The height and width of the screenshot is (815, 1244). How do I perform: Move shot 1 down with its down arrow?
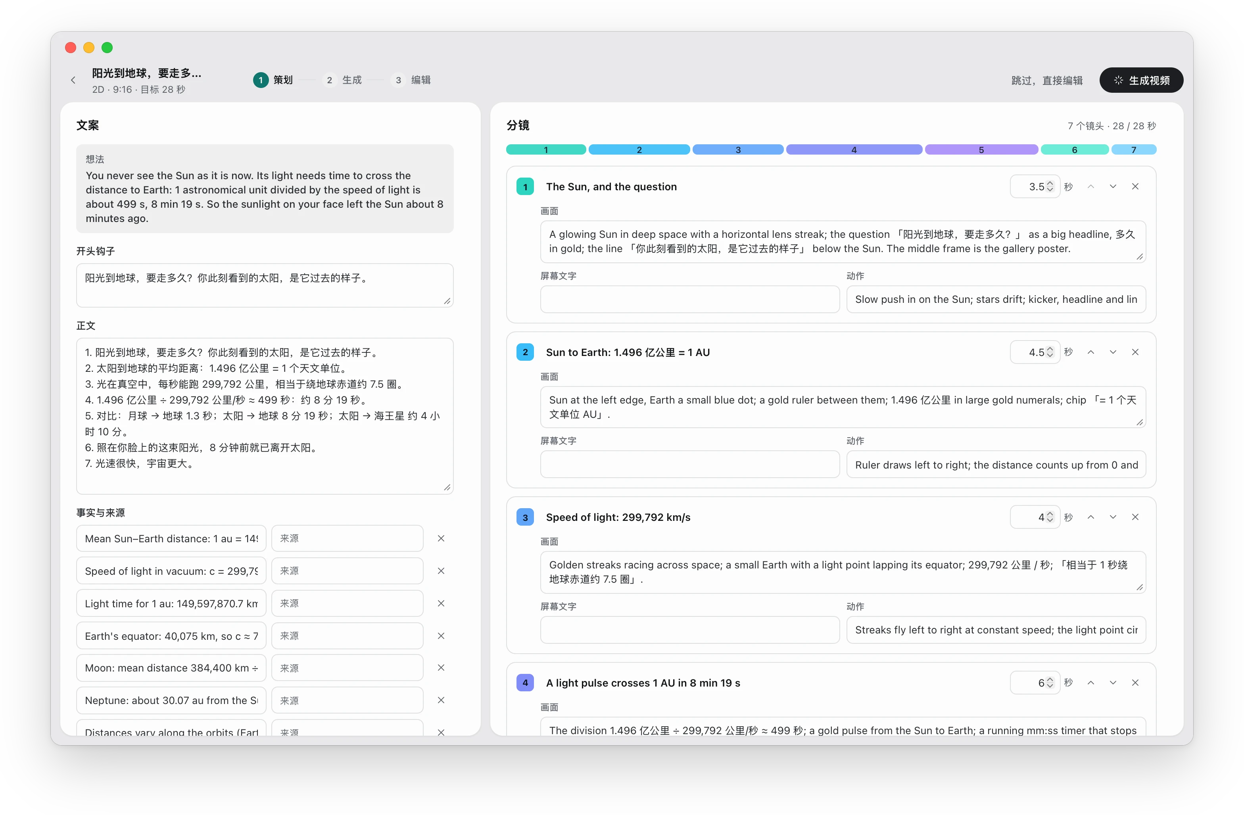1113,187
